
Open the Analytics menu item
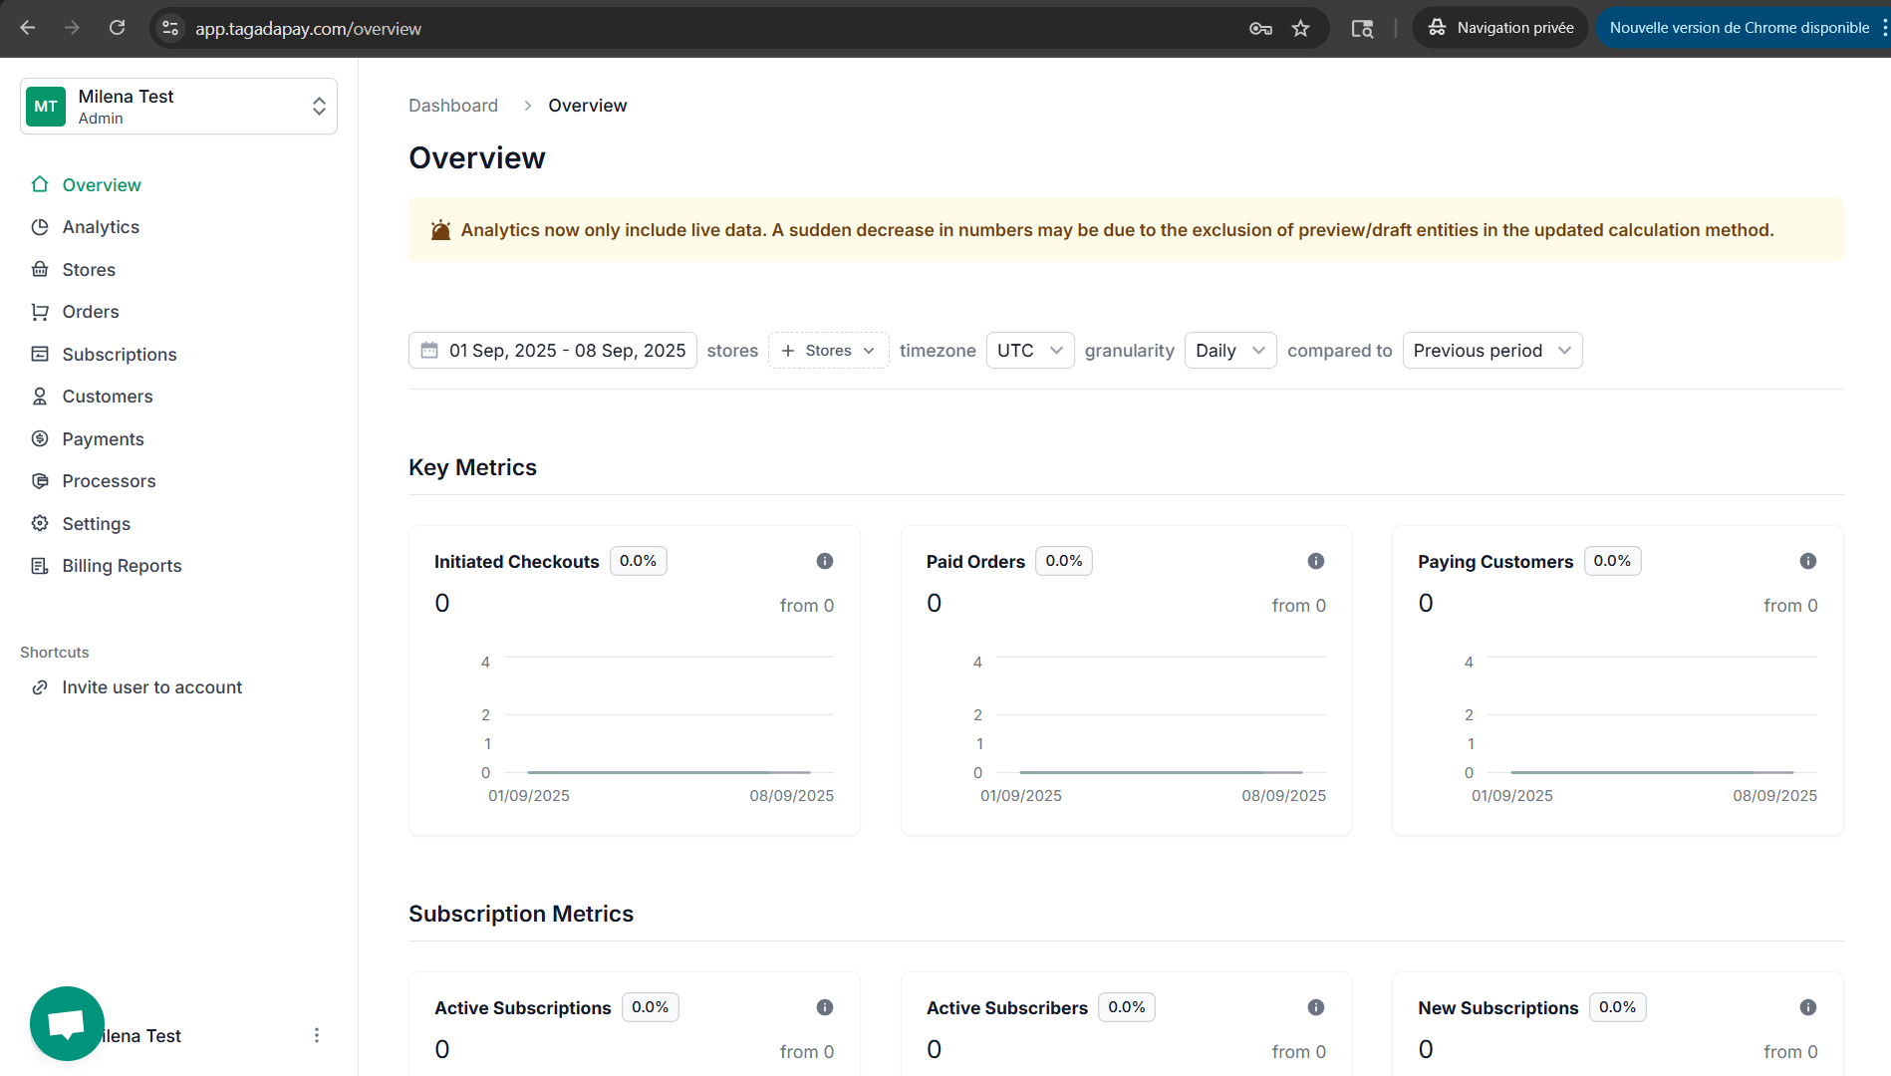[101, 227]
